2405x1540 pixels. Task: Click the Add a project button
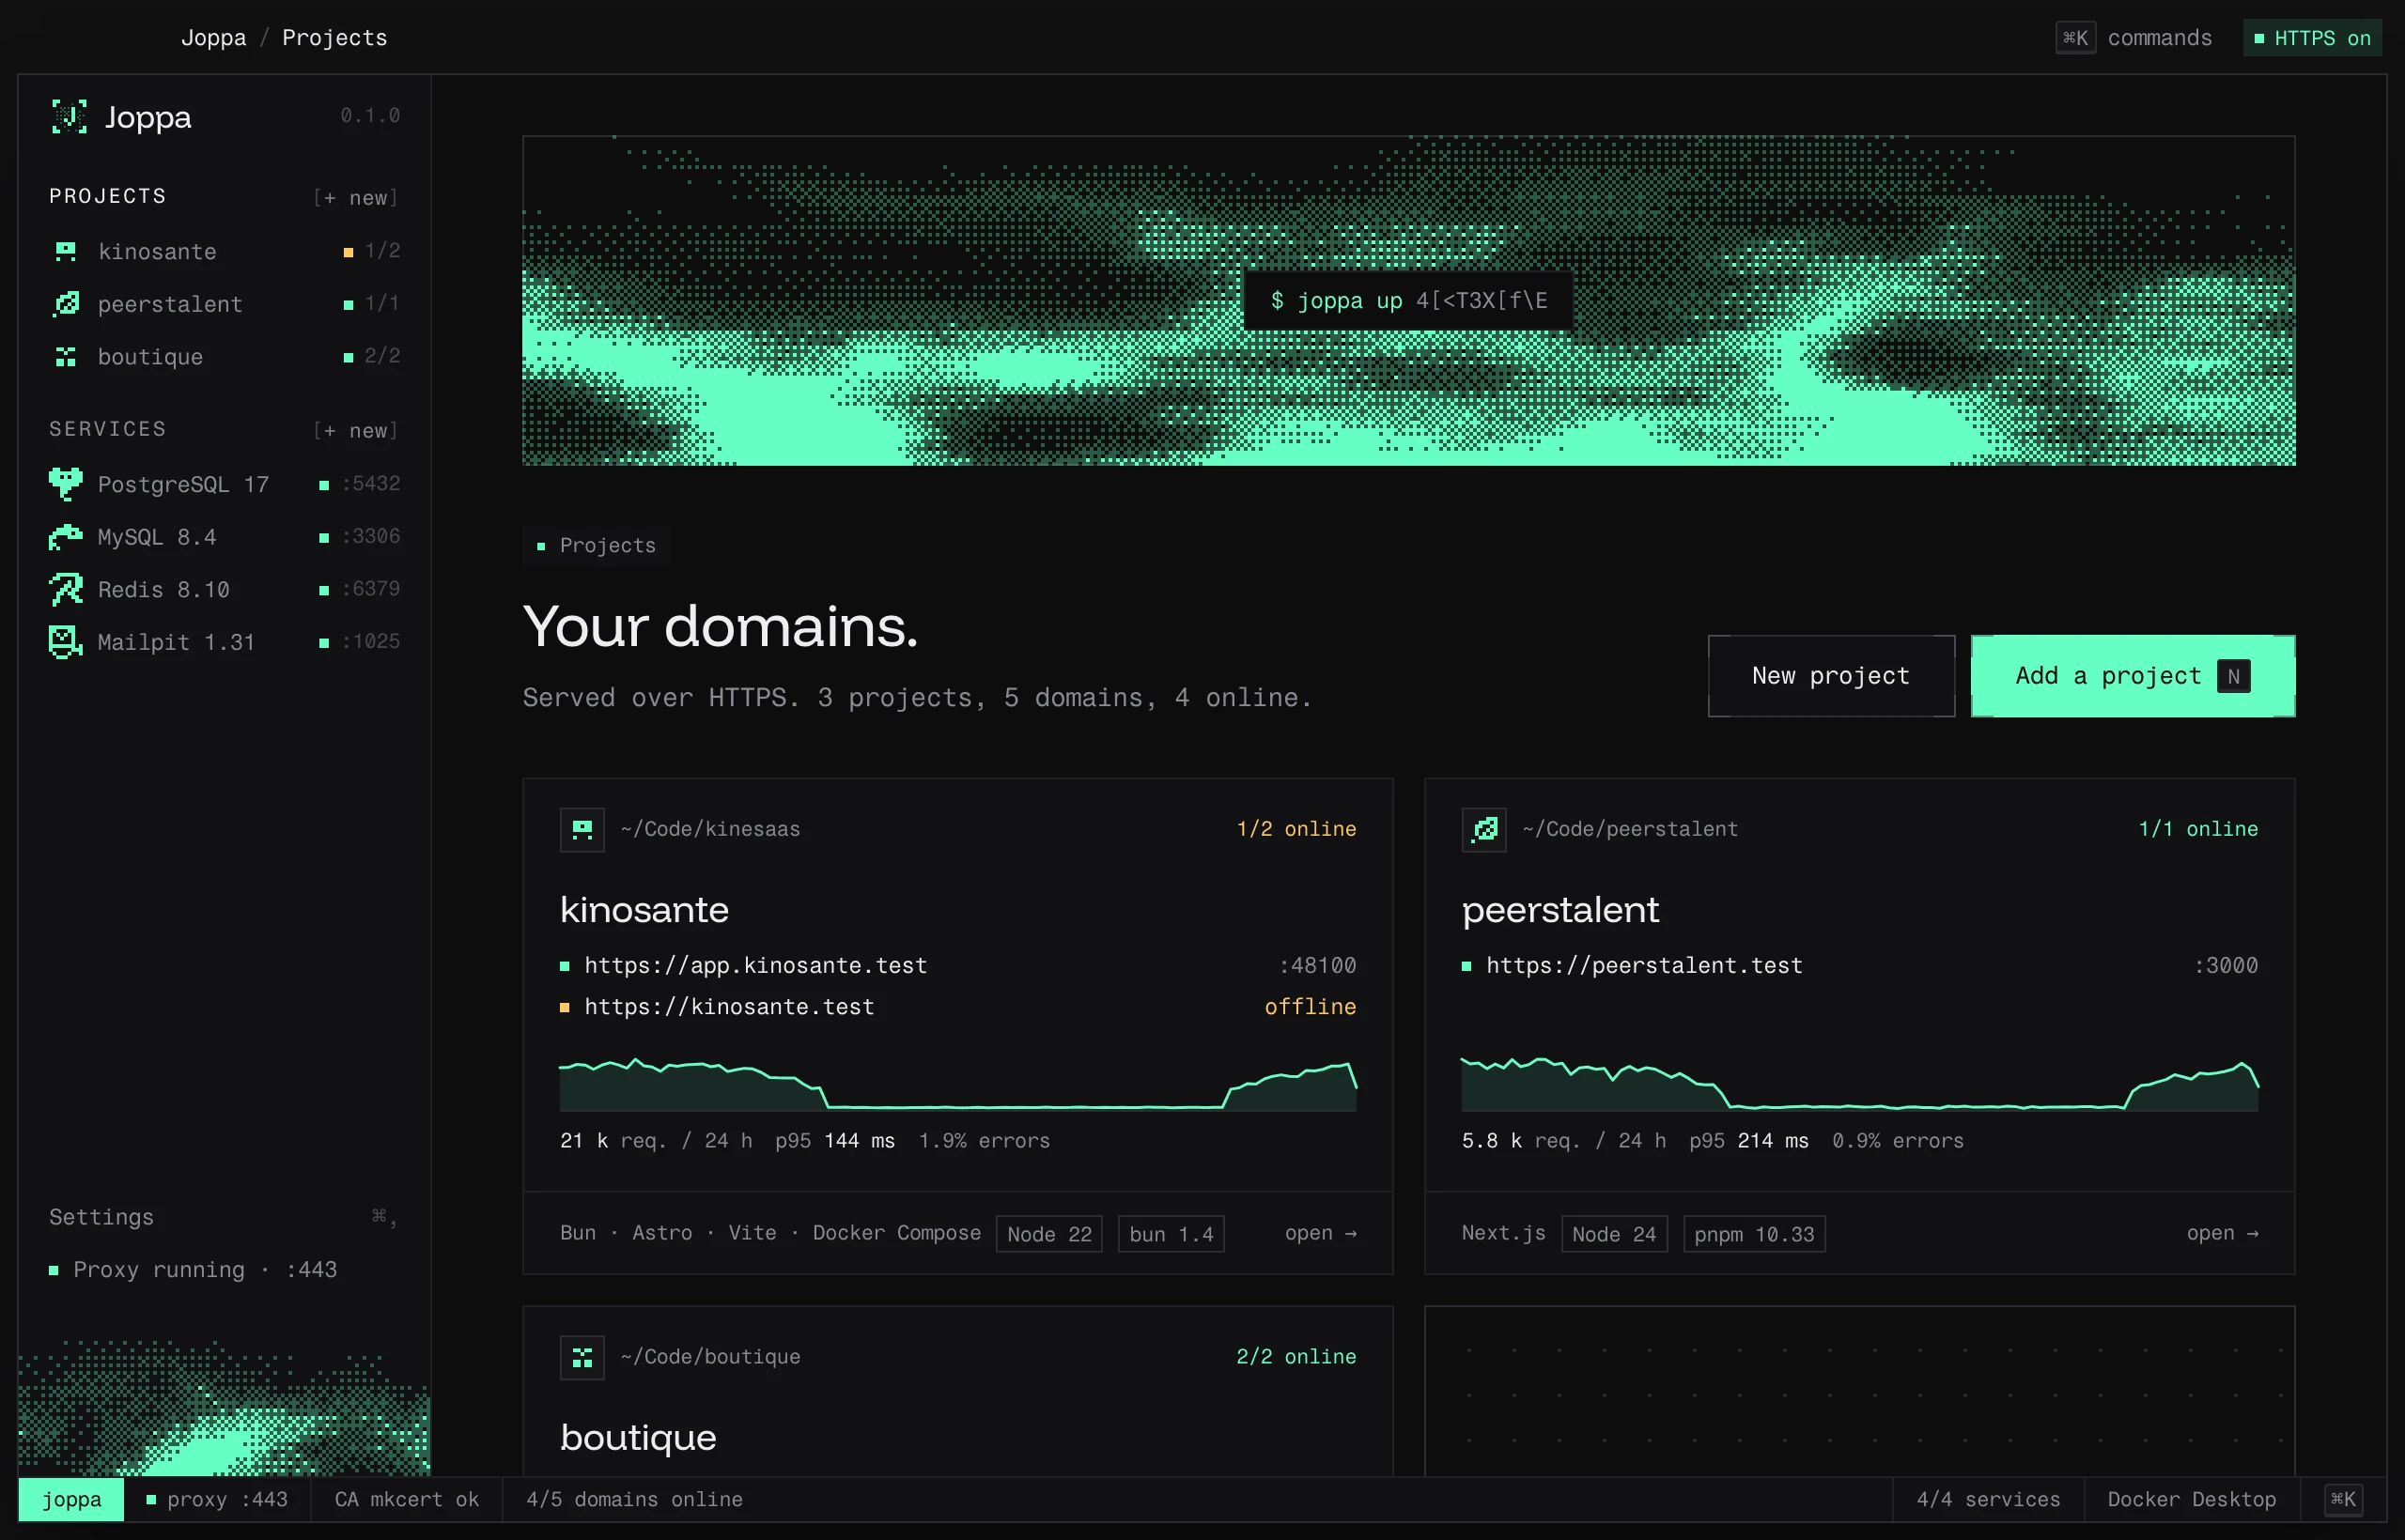[x=2133, y=676]
